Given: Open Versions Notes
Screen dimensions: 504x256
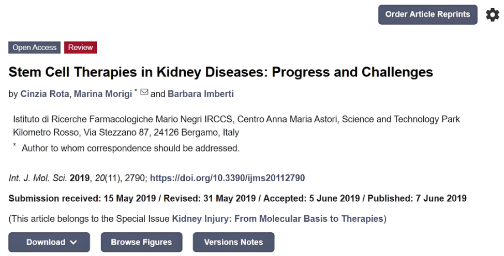Looking at the screenshot, I should (233, 242).
